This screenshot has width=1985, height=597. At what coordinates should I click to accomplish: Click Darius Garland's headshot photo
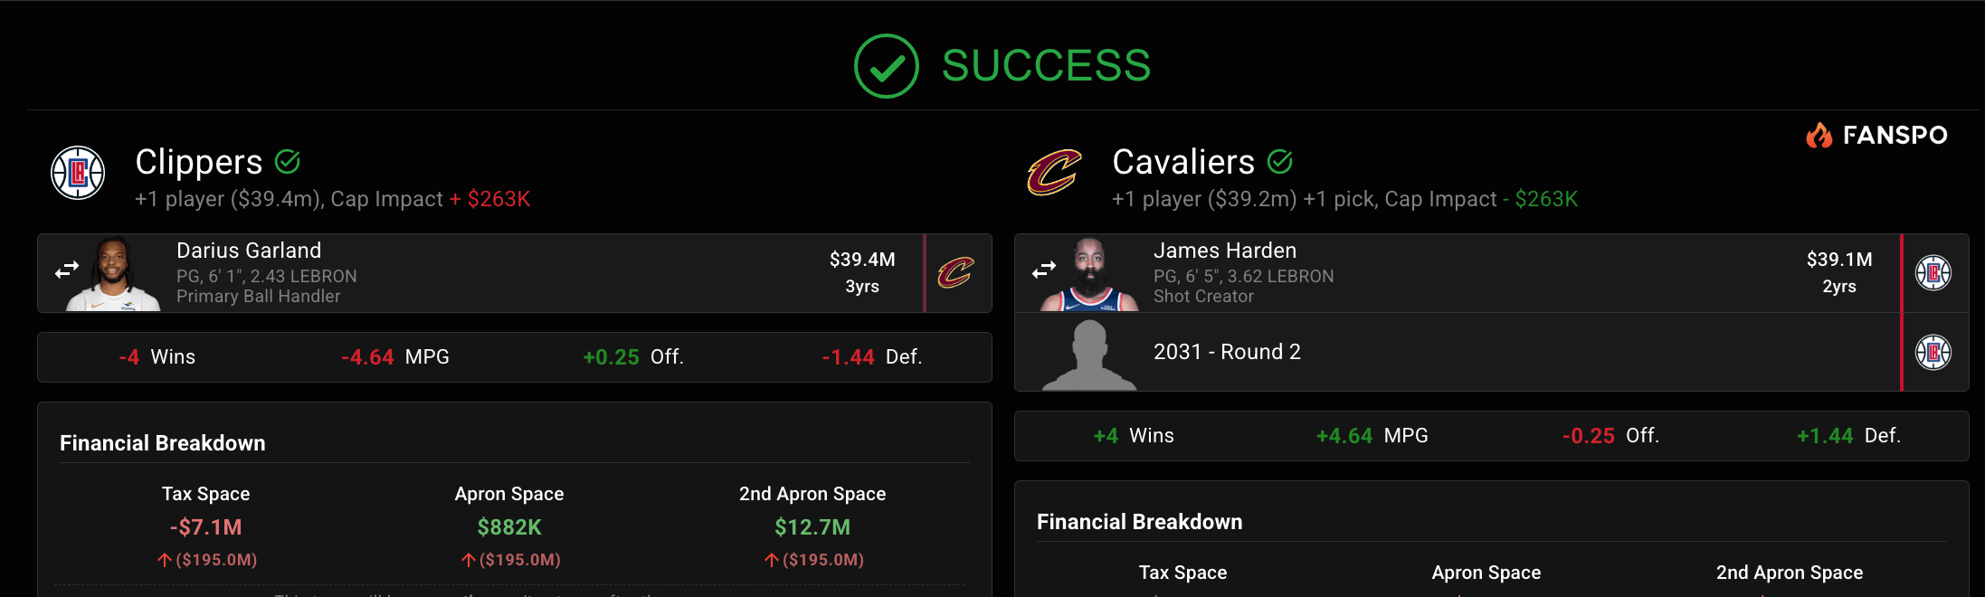click(113, 275)
